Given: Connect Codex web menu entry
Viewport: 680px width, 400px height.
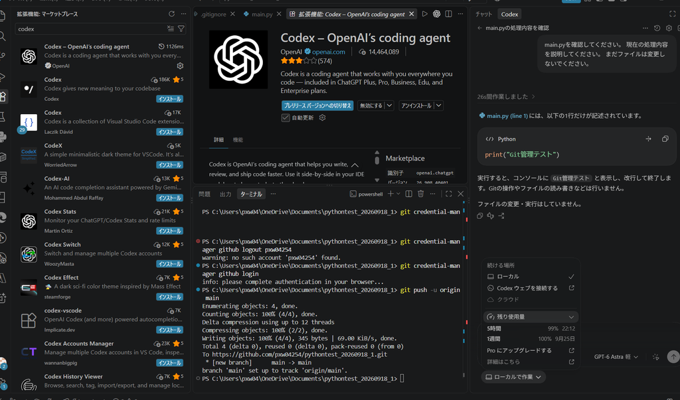Looking at the screenshot, I should click(531, 288).
